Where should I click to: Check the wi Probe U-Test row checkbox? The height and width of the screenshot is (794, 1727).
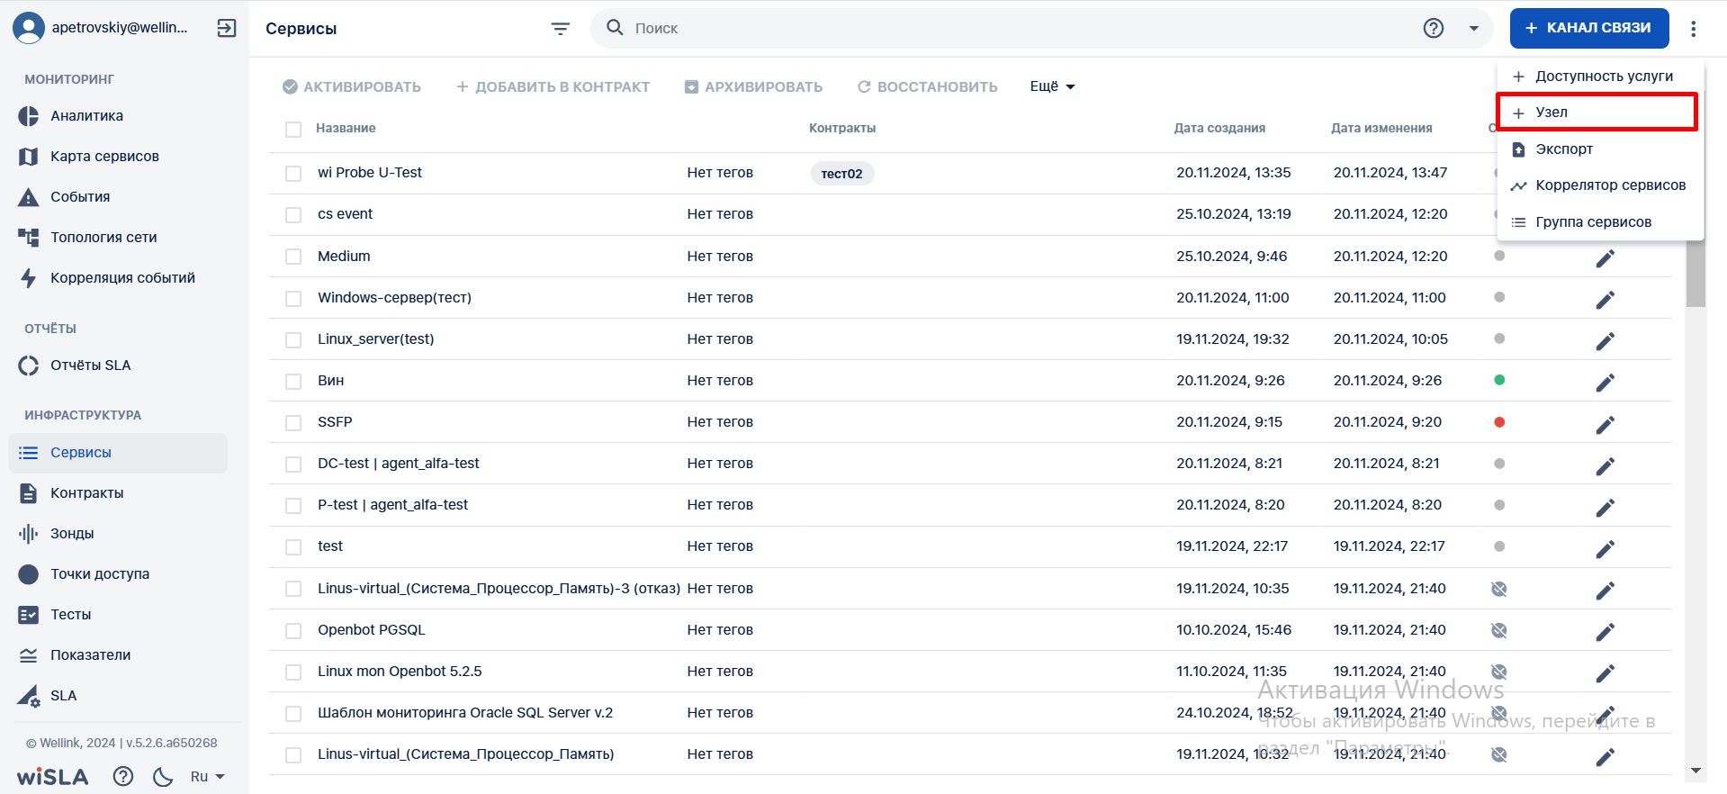coord(293,174)
